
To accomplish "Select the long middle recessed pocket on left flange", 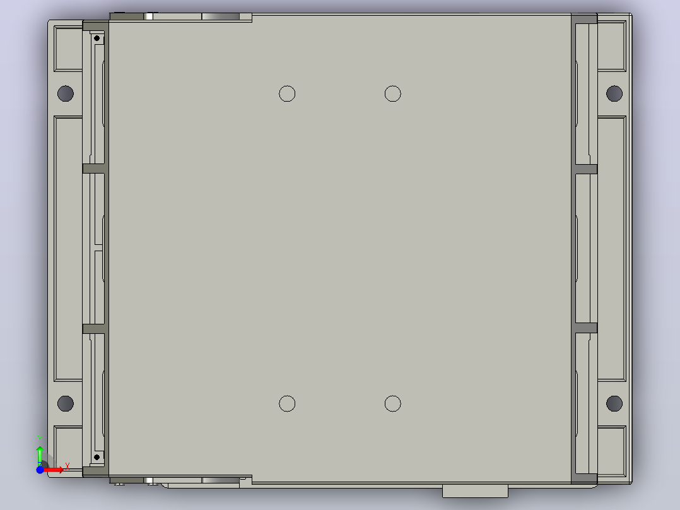I will pos(68,248).
